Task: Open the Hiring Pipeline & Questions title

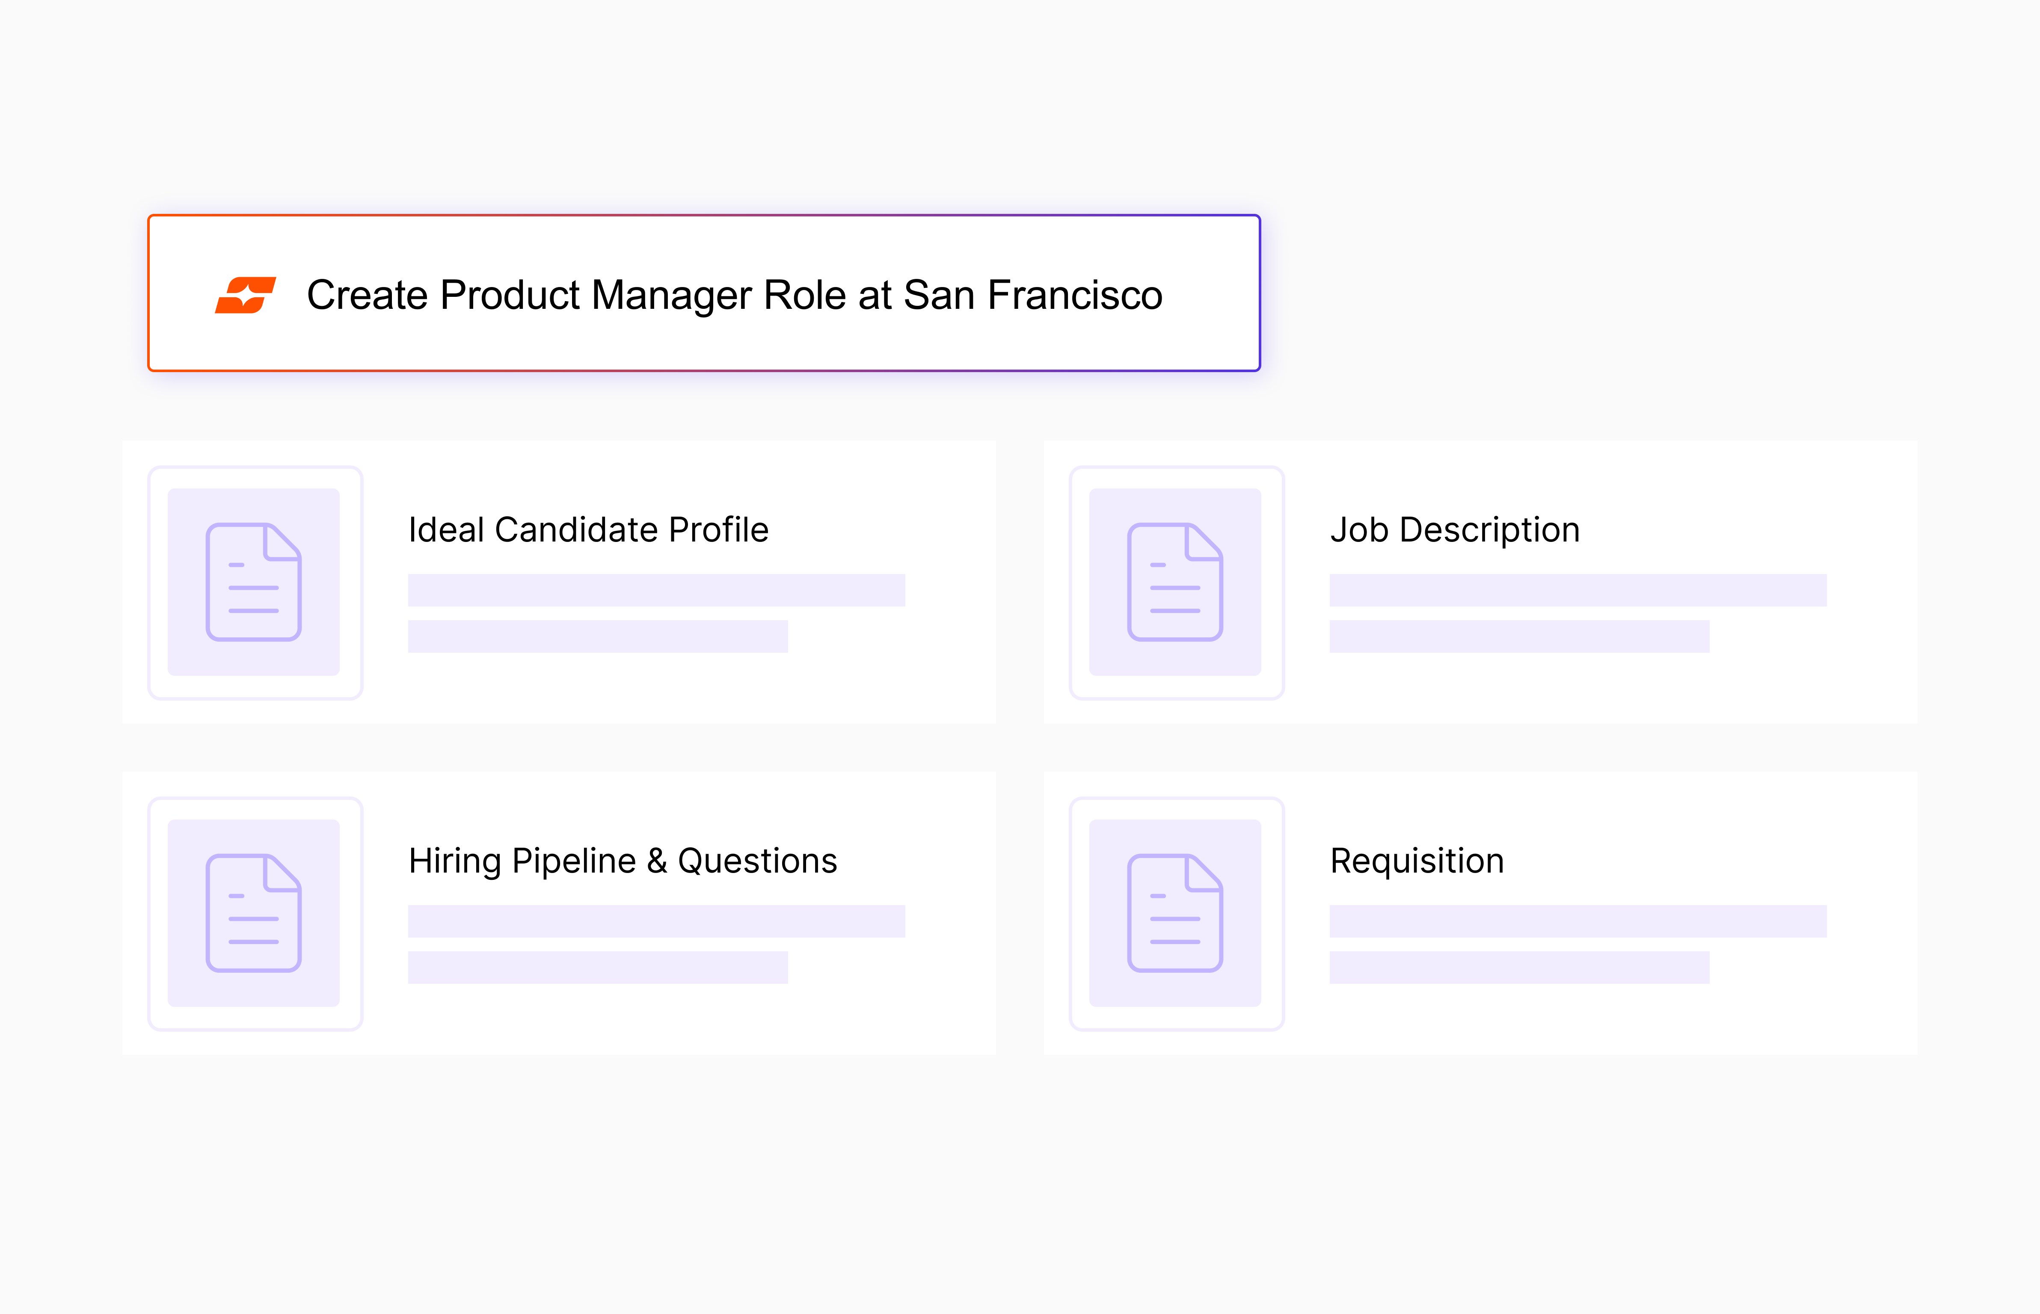Action: point(622,861)
